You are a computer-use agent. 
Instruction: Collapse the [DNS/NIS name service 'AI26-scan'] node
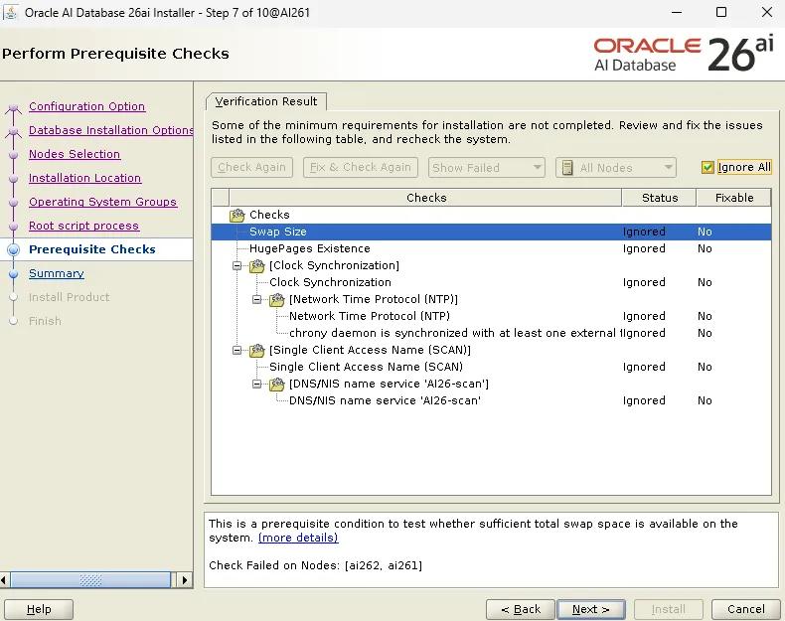click(256, 385)
